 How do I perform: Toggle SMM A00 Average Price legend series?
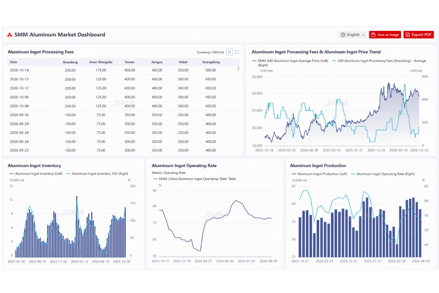(290, 61)
